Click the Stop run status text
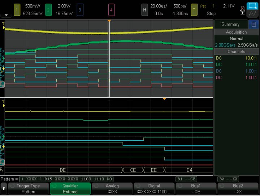This screenshot has width=260, height=196. 211,13
